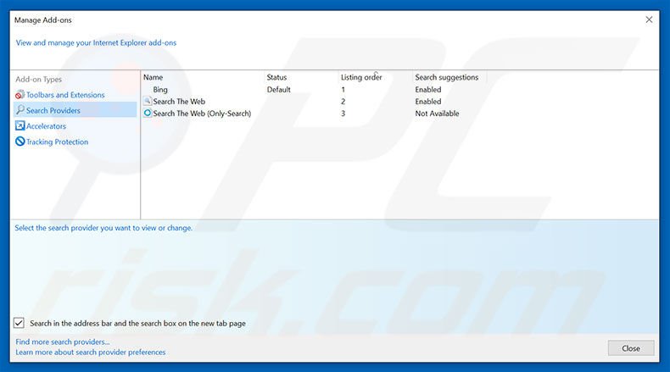Select the Bing search provider row
Screen dimensions: 670x372
click(314, 89)
